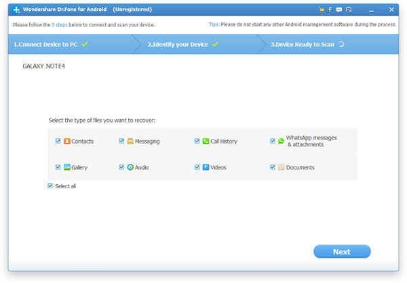Click the Dr.Fone app logo icon

point(16,9)
